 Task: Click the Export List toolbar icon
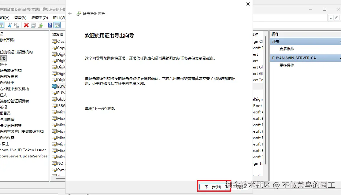(x=40, y=25)
